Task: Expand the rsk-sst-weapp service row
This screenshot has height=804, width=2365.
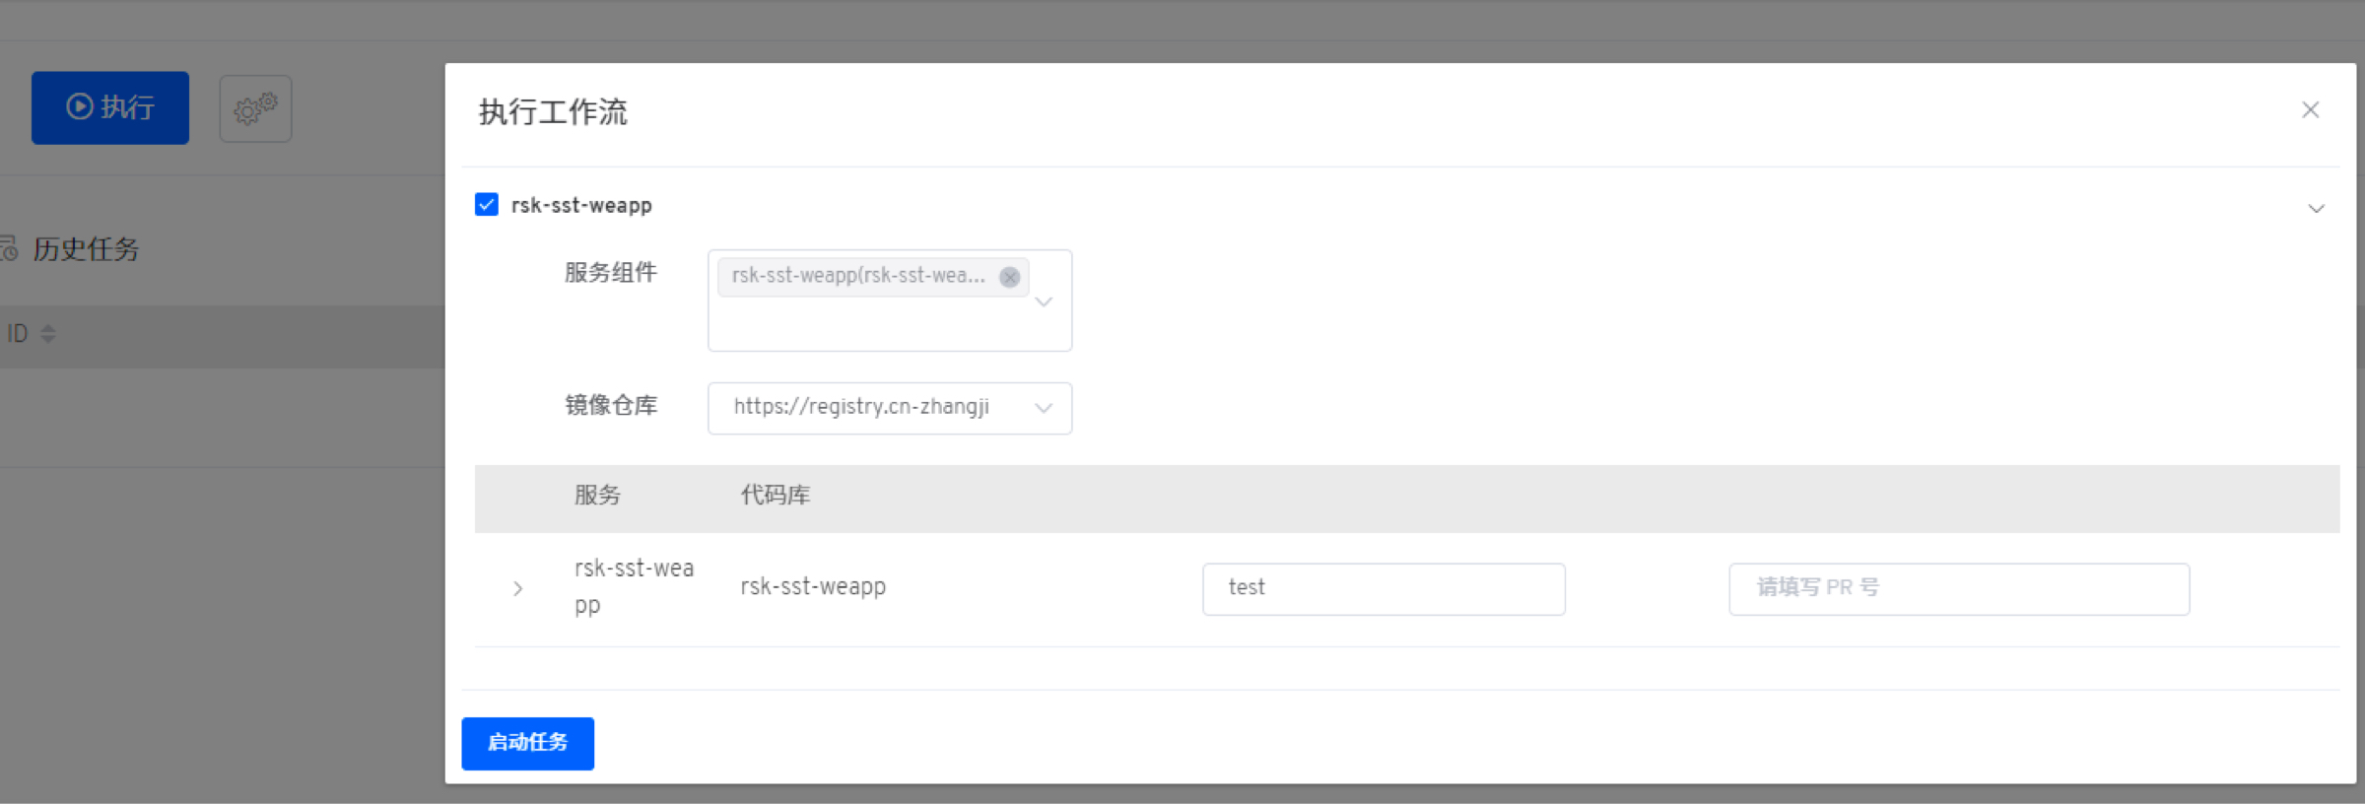Action: [x=518, y=588]
